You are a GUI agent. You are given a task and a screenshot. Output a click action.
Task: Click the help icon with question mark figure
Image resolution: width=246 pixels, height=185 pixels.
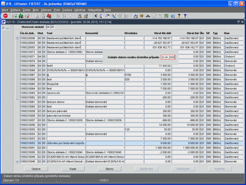click(x=179, y=16)
